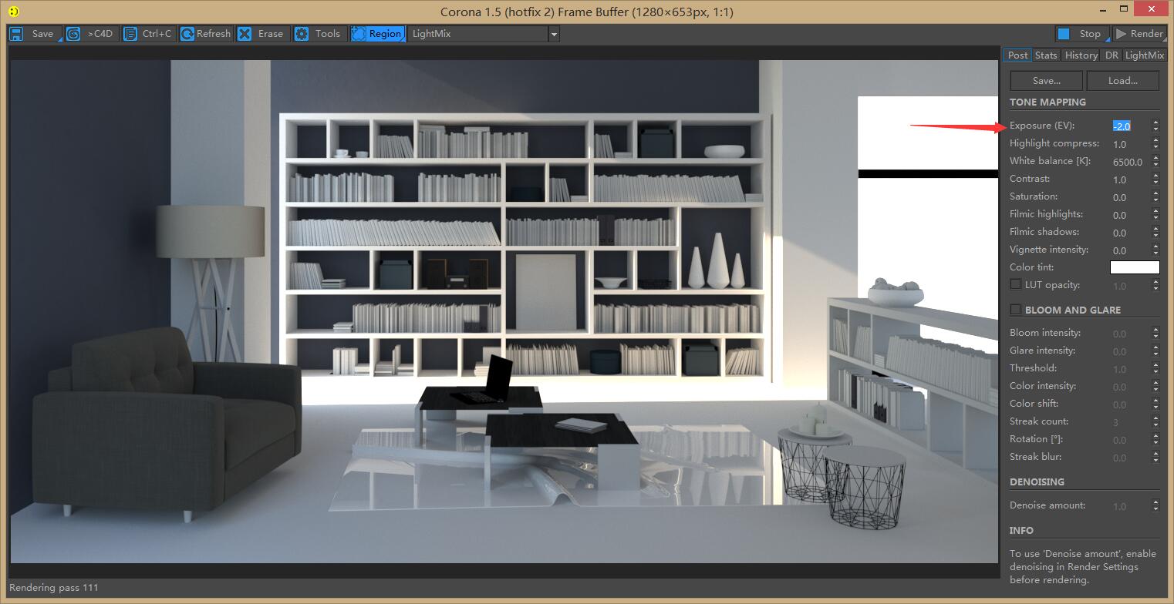1174x604 pixels.
Task: Click the White balance [K] value field
Action: 1130,162
